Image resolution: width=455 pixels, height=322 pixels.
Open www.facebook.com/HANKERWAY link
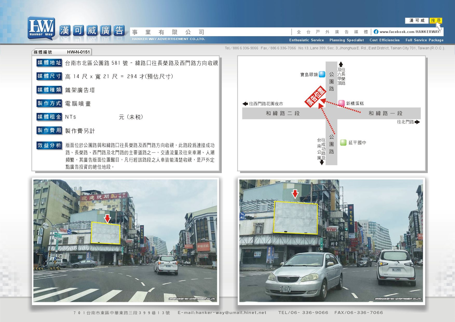coord(410,32)
